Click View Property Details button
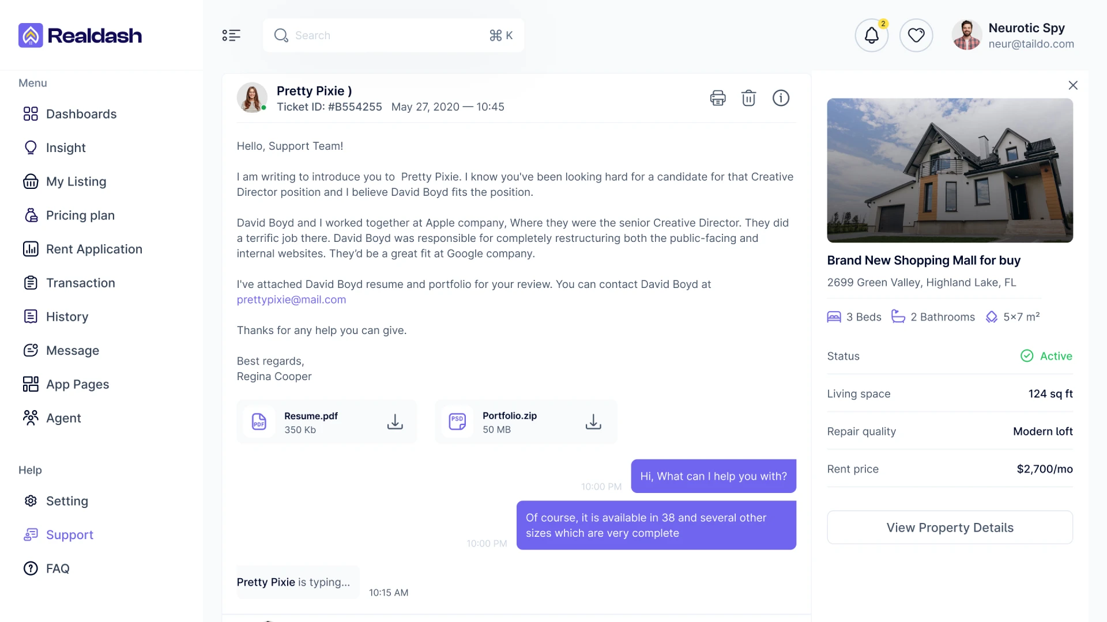The height and width of the screenshot is (622, 1107). coord(950,528)
